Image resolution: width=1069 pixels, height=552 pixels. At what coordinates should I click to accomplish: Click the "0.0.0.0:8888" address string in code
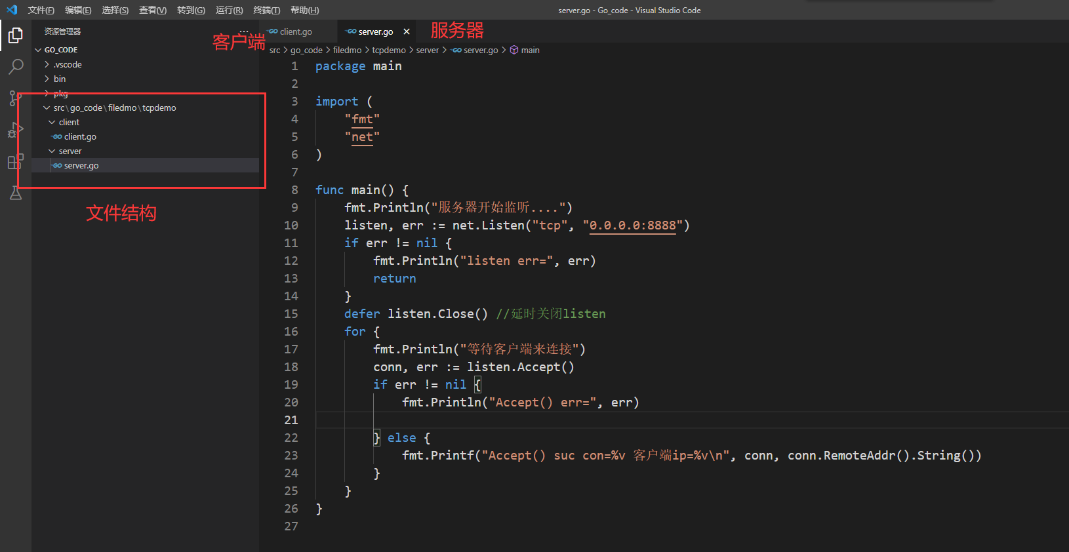[633, 226]
